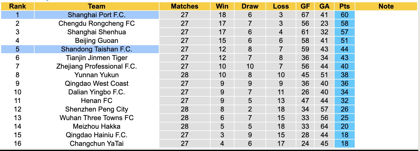Select the Tianjin Jinmen Tiger team
This screenshot has height=151, width=420.
(96, 58)
